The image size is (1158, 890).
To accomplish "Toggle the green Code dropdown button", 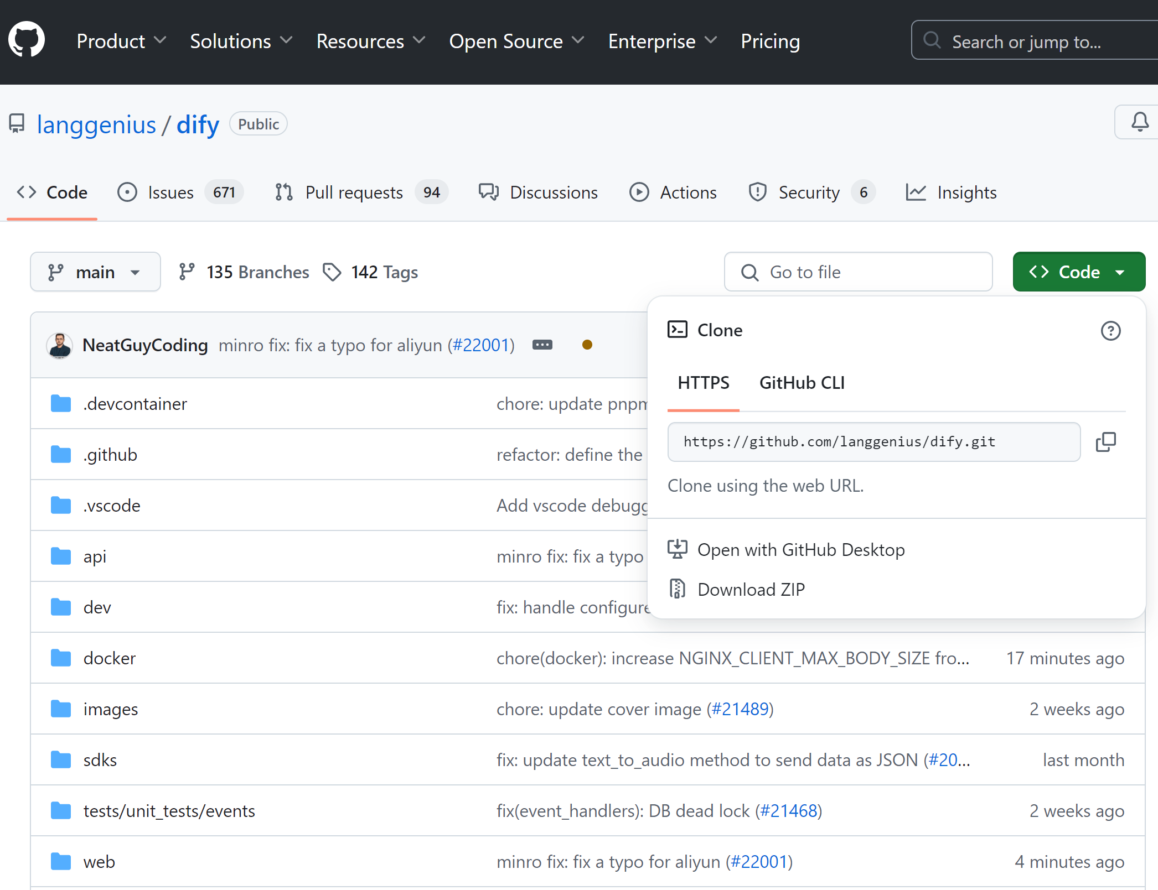I will 1079,272.
